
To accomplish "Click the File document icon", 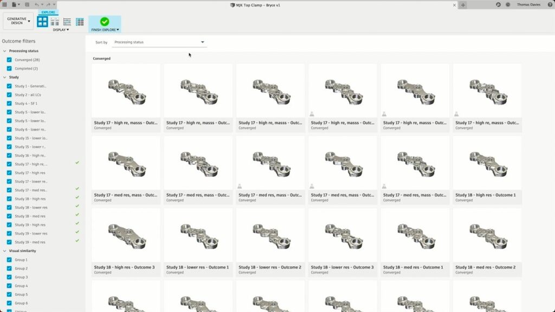I will 14,4.
